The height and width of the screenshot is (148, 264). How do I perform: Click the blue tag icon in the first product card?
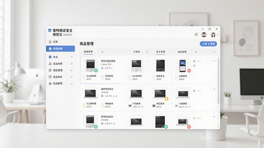(102, 68)
